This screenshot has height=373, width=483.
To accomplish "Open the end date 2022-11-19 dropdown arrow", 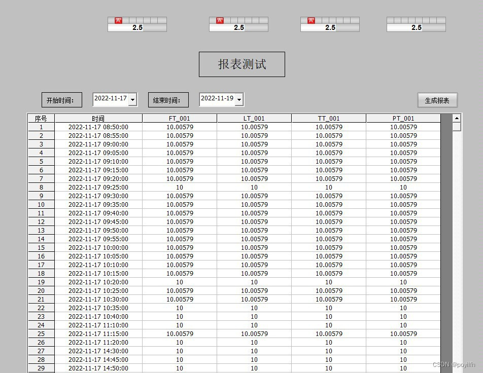I will click(x=239, y=100).
